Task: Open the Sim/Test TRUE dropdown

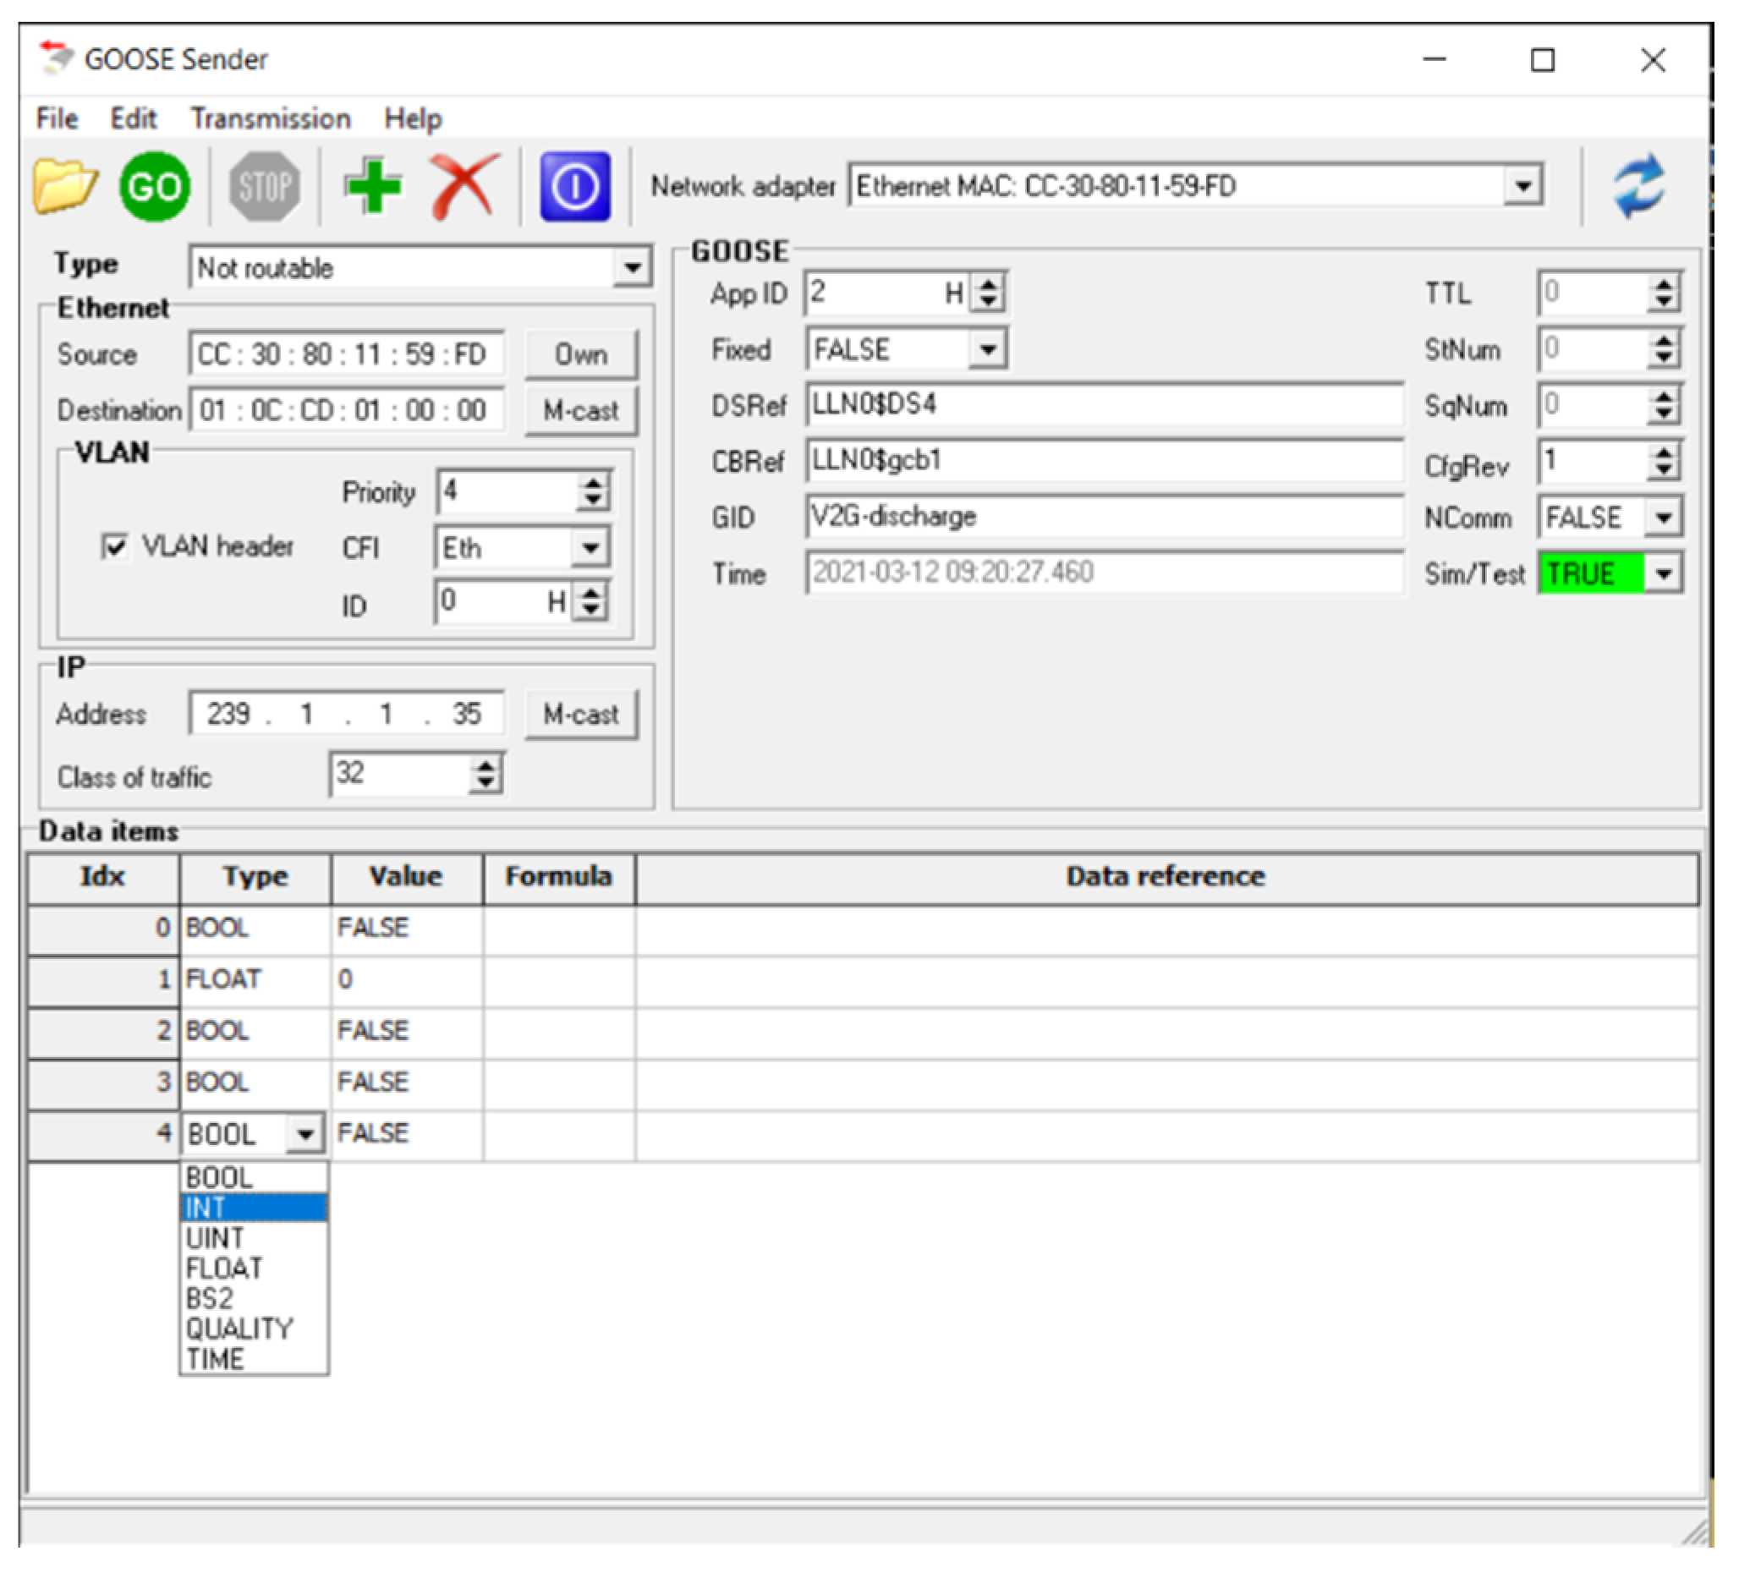Action: coord(1663,573)
